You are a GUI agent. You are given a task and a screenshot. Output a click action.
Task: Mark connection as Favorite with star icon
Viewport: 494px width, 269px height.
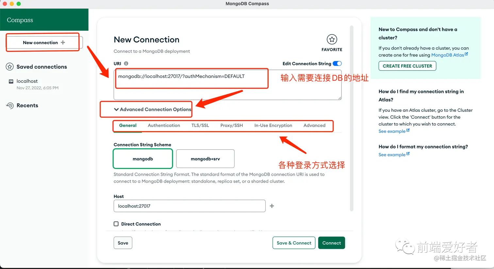coord(332,39)
